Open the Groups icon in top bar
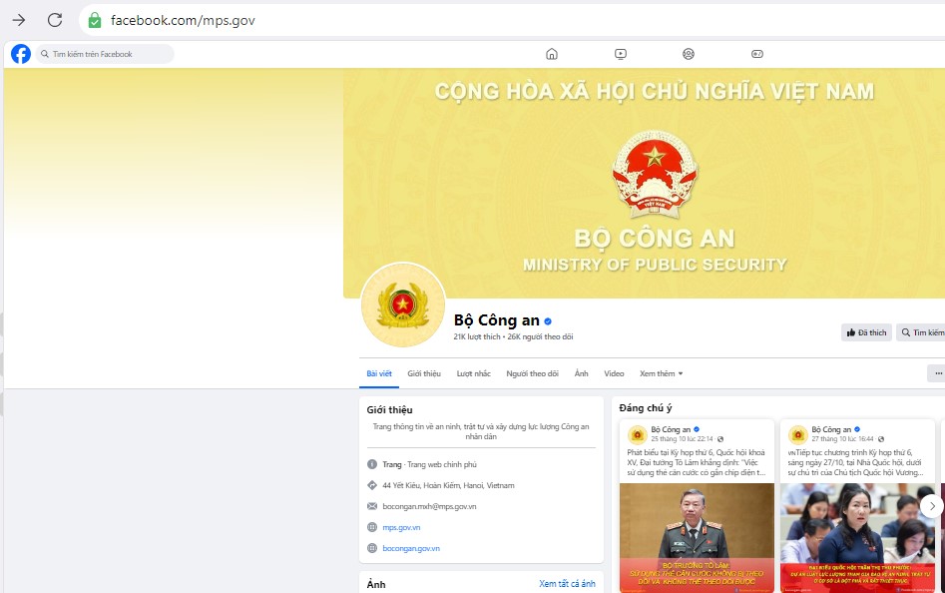This screenshot has height=593, width=945. point(689,54)
